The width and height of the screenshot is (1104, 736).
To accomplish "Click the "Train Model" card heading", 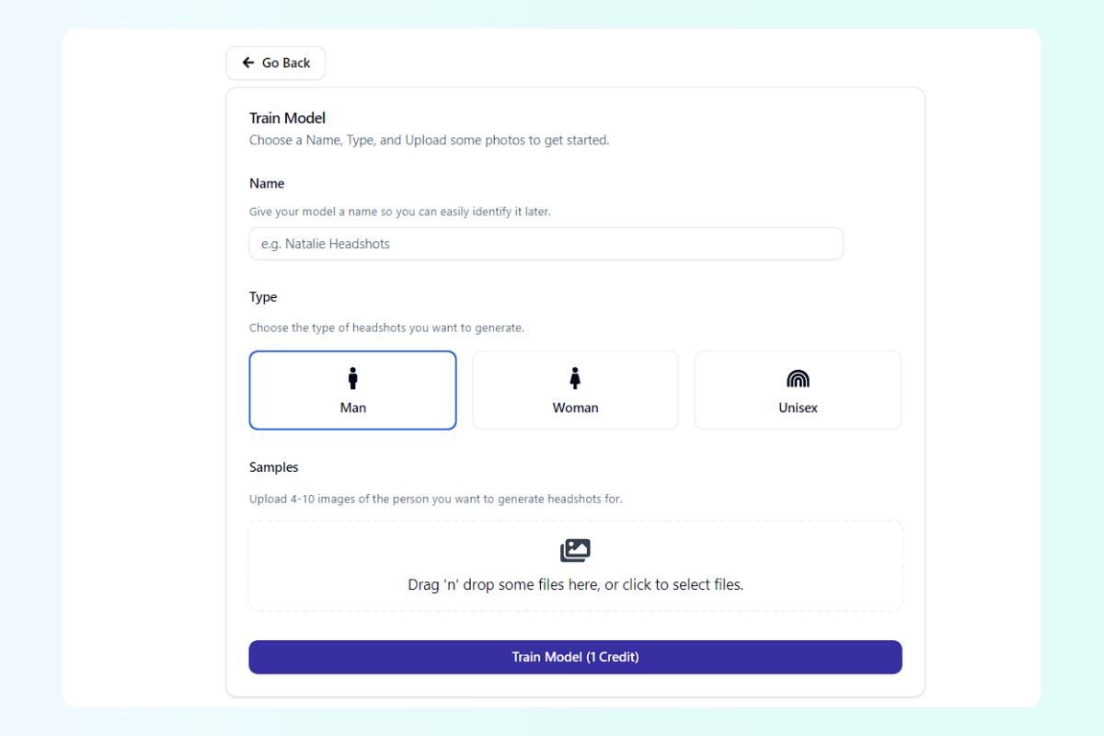I will point(287,118).
